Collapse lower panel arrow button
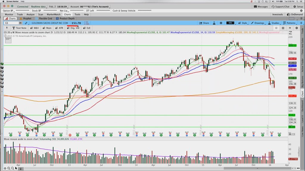This screenshot has width=305, height=171. point(21,169)
